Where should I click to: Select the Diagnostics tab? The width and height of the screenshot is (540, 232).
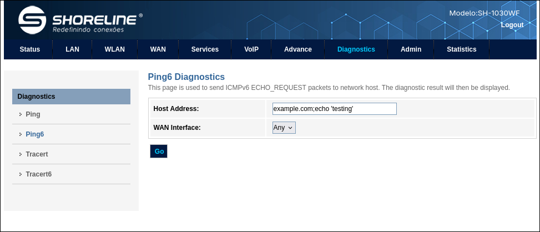click(x=356, y=49)
